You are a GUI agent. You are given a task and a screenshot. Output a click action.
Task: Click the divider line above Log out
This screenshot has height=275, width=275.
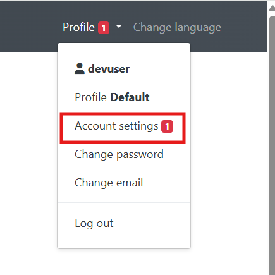(x=124, y=203)
